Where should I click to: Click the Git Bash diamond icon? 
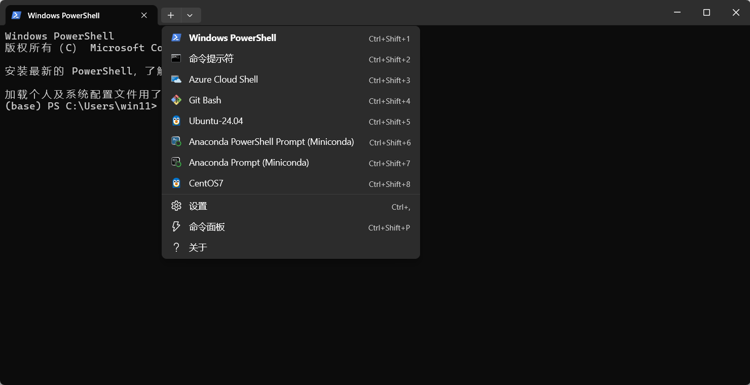(x=176, y=100)
